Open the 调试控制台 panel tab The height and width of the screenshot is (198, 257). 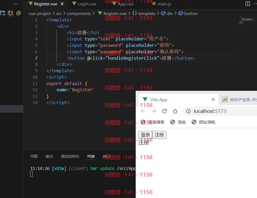70,156
